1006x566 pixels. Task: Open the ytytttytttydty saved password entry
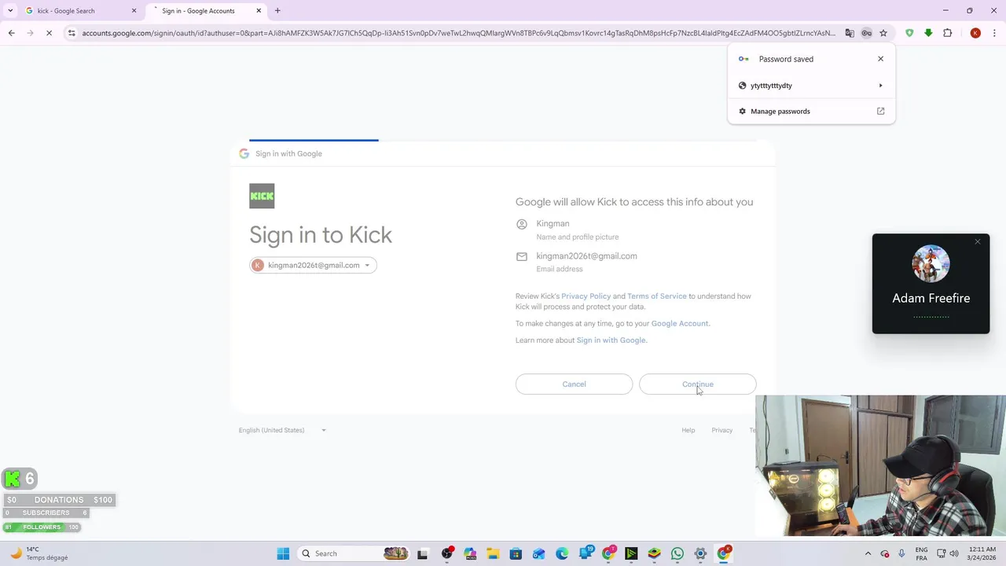[811, 86]
